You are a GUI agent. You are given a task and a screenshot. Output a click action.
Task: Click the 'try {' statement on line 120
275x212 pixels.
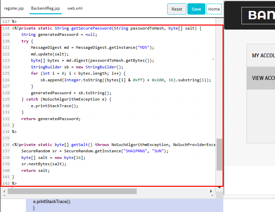(x=27, y=41)
